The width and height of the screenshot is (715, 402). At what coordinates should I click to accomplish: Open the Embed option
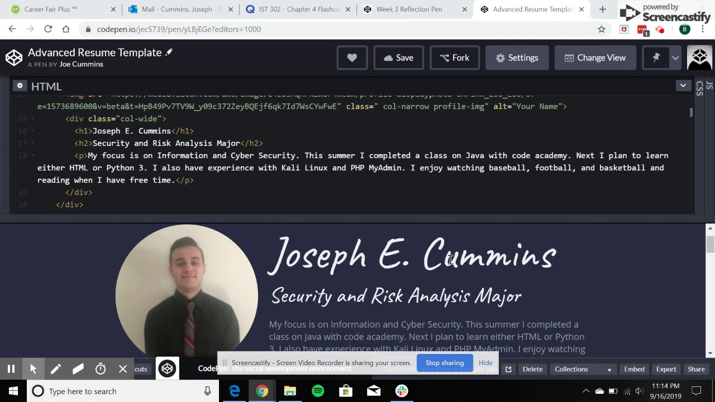(634, 369)
